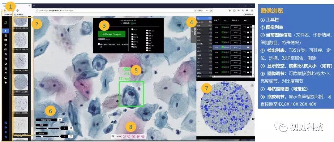Tick the confirm checkbox in the 99.40 row
Image resolution: width=334 pixels, height=142 pixels.
248,52
